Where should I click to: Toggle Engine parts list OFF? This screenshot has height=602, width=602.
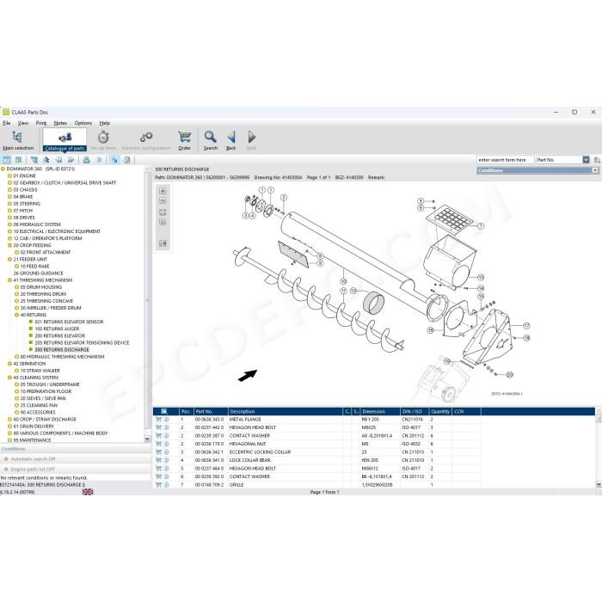(33, 470)
